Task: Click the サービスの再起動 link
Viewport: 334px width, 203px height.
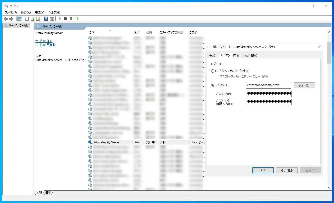Action: click(45, 45)
